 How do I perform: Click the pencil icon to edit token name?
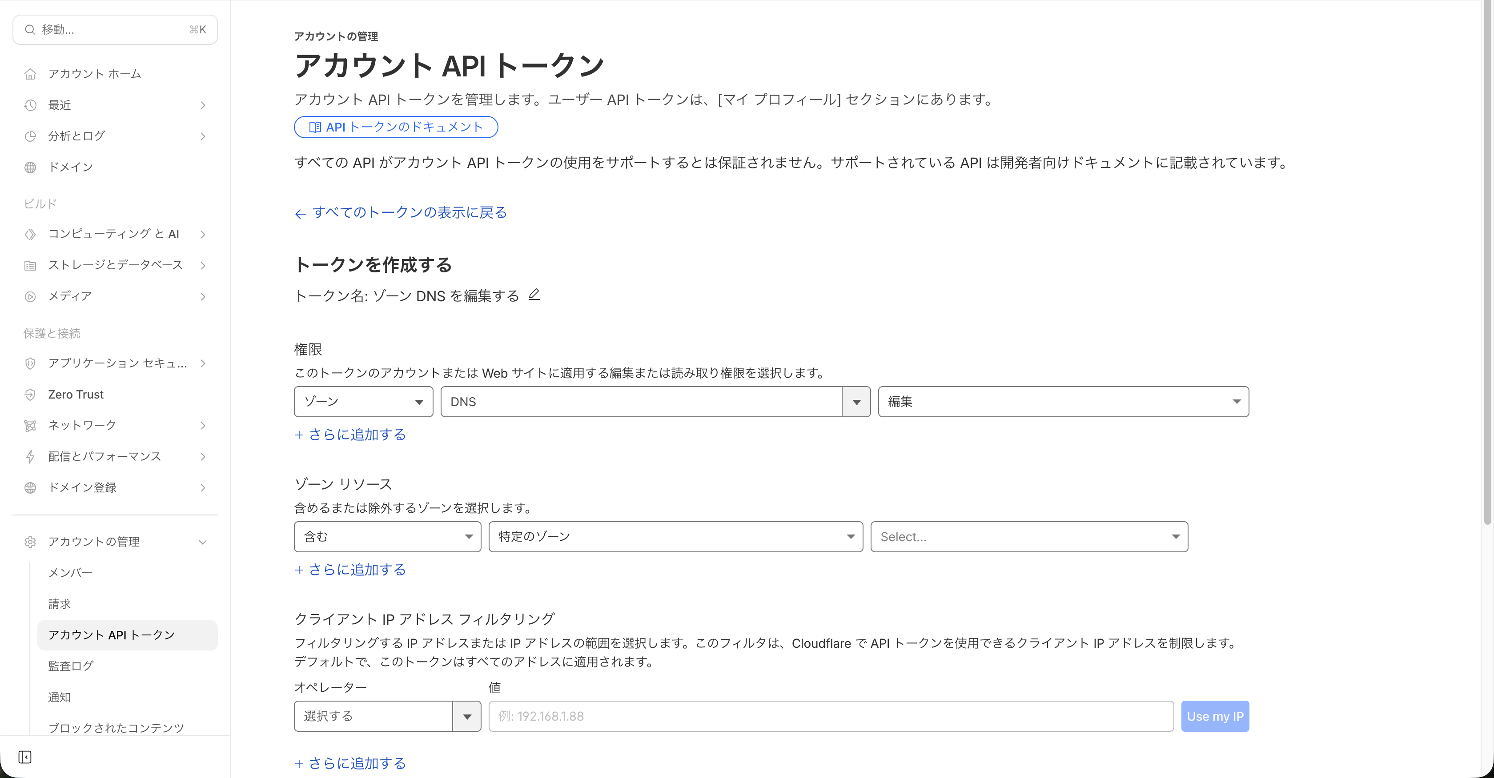(x=534, y=295)
